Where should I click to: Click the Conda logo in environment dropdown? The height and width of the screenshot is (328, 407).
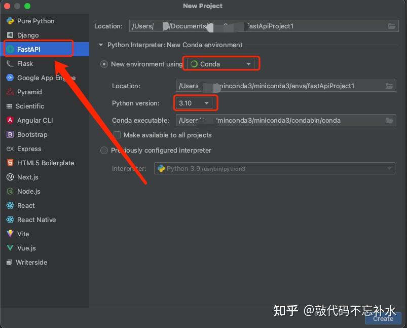point(194,64)
